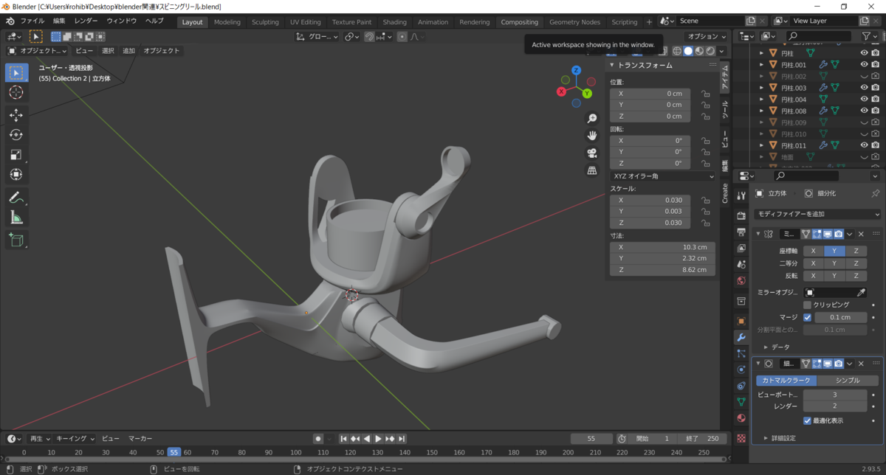Viewport: 886px width, 475px height.
Task: Remove mirror modifier with X button
Action: pos(861,234)
